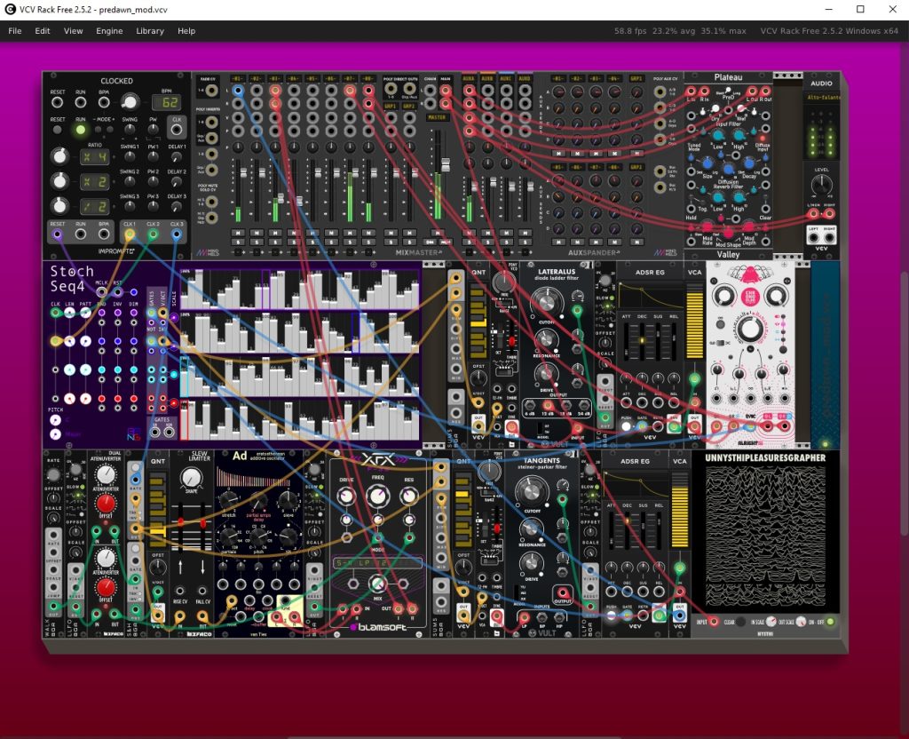Click the Plateau Mod Shape knob

[728, 233]
